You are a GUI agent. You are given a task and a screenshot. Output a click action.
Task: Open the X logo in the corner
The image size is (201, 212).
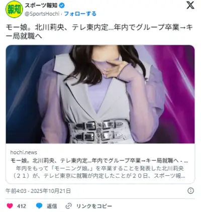click(190, 6)
